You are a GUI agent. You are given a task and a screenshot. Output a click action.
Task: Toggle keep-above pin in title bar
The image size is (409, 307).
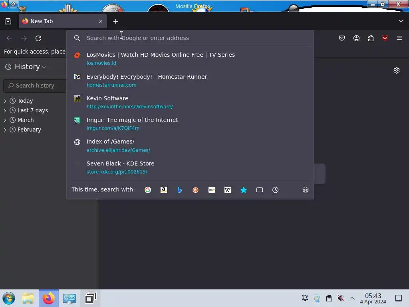tap(13, 4)
